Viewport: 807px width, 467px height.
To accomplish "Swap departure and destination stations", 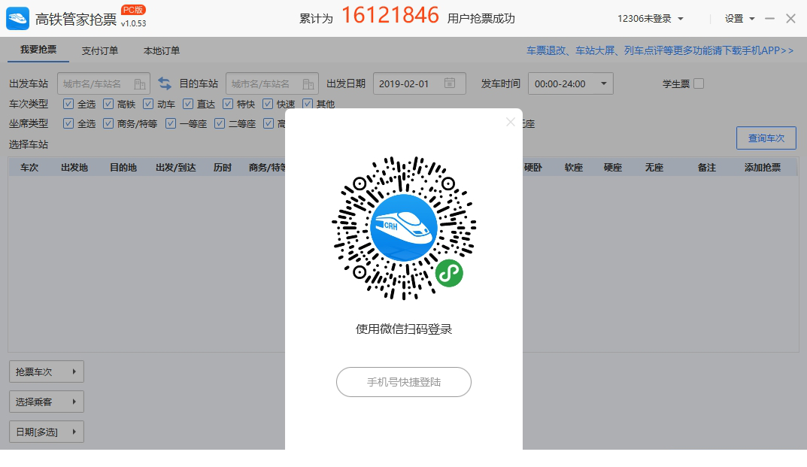I will pos(165,83).
